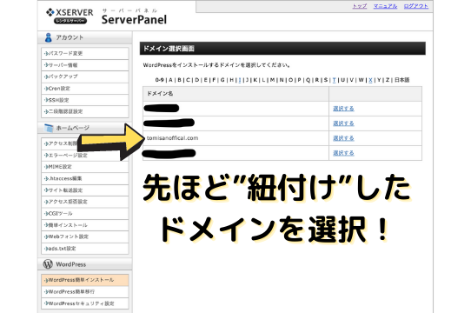Viewport: 471px width, 313px height.
Task: Click the tomisanoffical.com domain name
Action: click(172, 138)
